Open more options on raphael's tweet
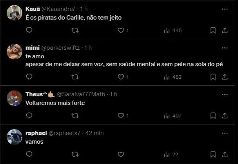This screenshot has width=238, height=164. 225,133
